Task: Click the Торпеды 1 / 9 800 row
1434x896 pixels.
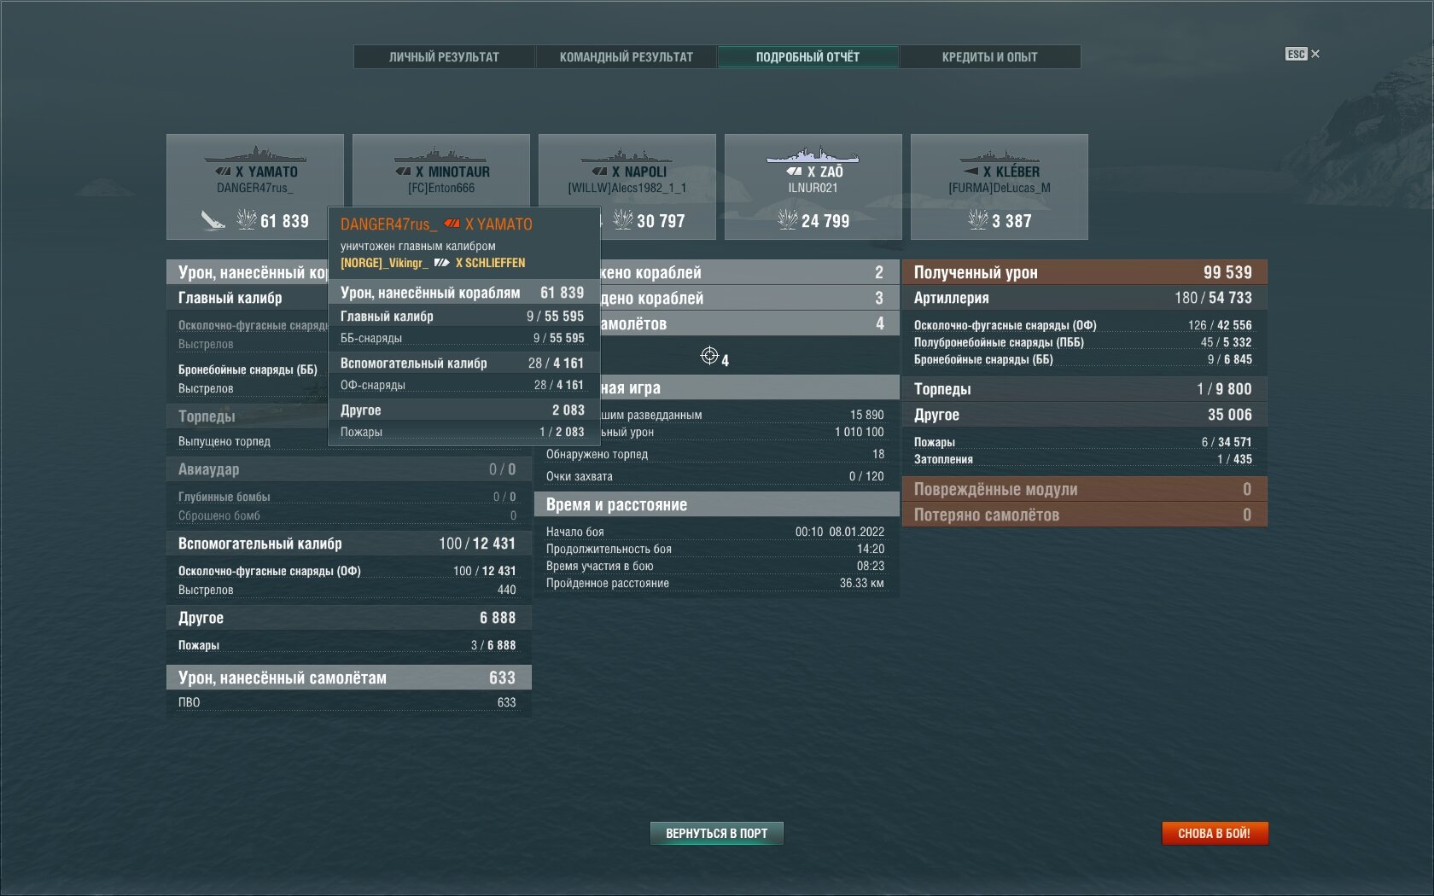Action: point(1084,389)
